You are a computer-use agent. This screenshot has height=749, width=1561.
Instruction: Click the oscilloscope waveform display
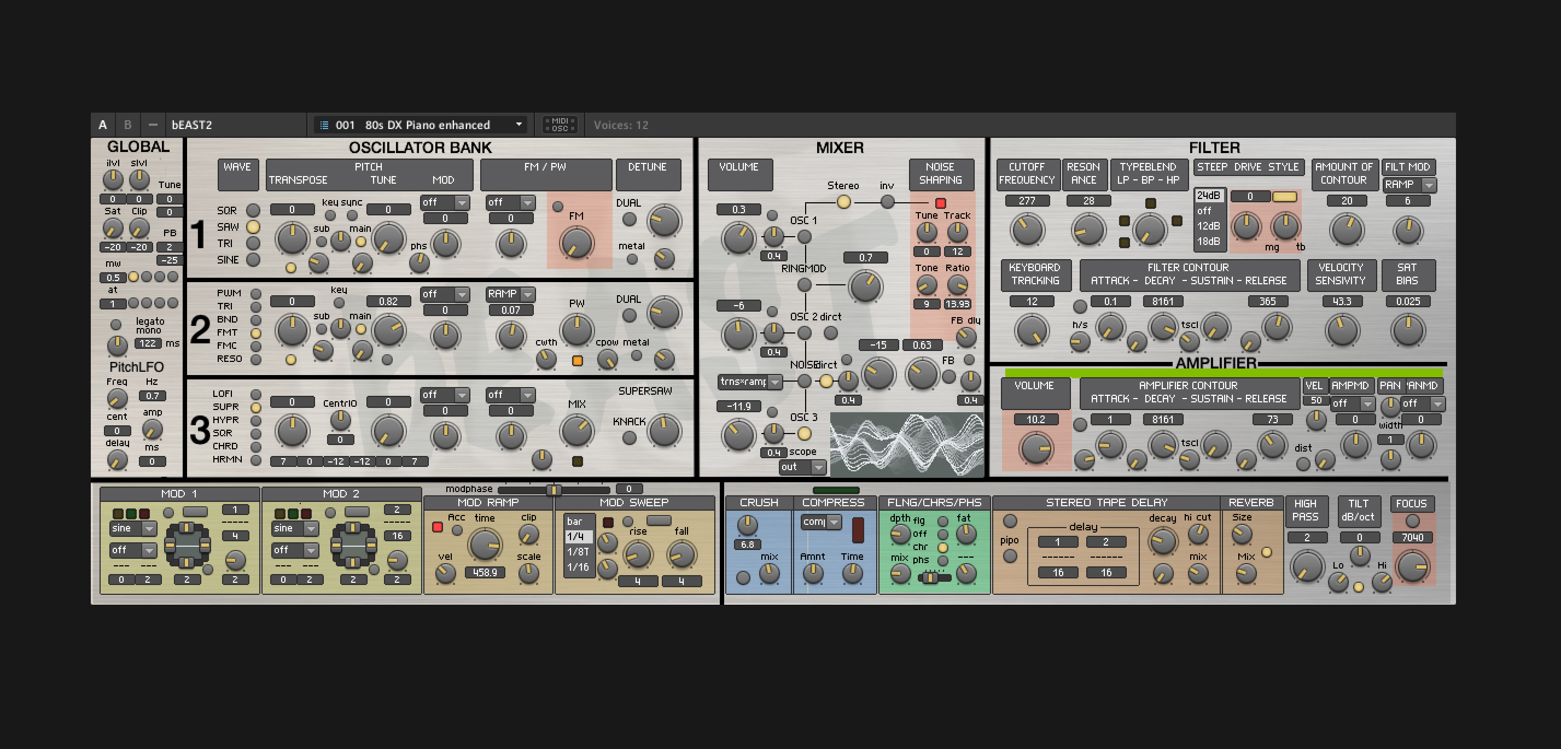coord(906,445)
